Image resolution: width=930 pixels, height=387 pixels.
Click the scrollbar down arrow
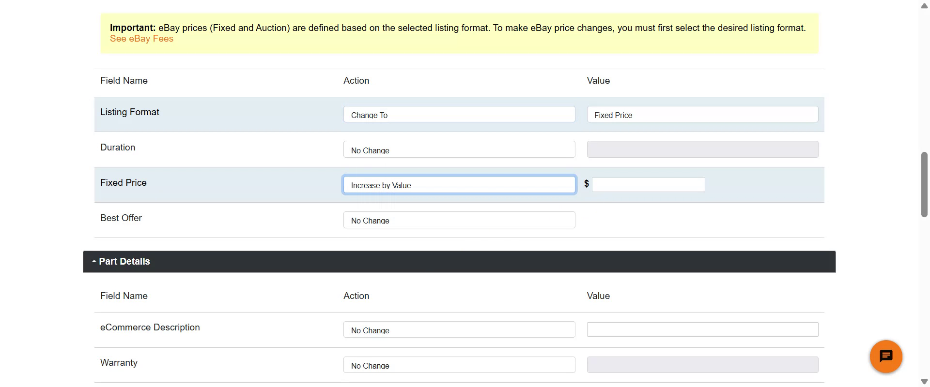924,381
